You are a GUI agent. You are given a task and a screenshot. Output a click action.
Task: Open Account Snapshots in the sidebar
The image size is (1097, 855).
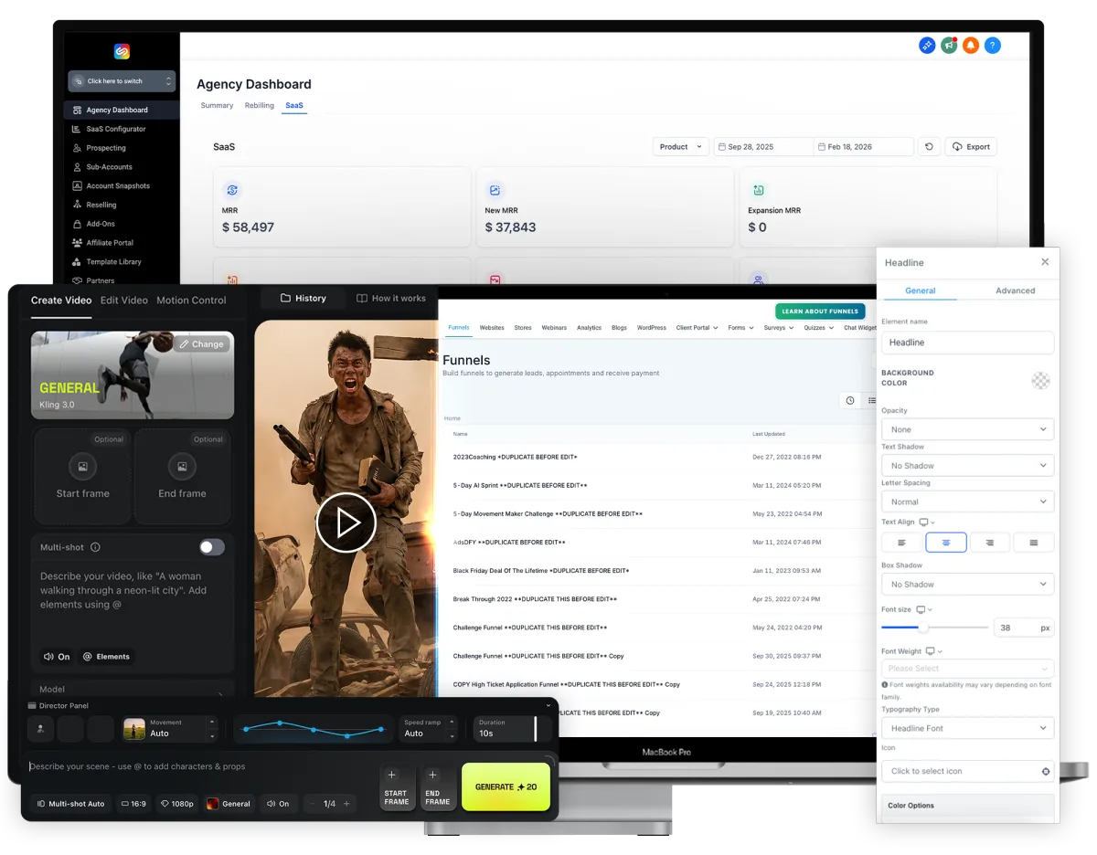click(x=118, y=186)
